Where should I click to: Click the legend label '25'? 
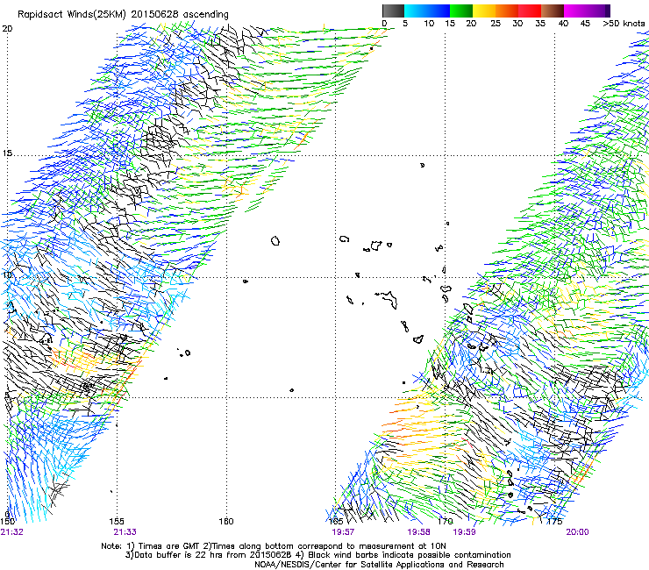pos(496,24)
